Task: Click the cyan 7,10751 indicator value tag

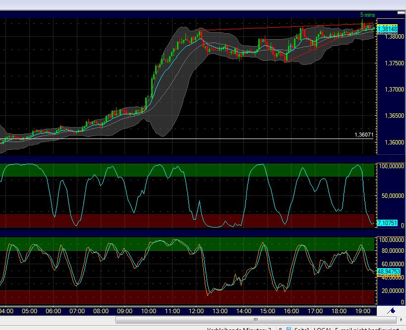Action: point(387,223)
